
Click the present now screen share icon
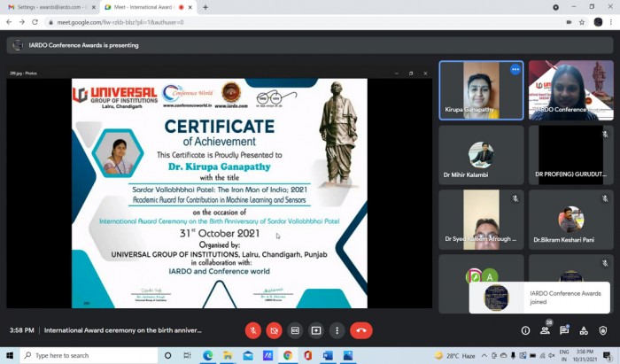tap(316, 330)
